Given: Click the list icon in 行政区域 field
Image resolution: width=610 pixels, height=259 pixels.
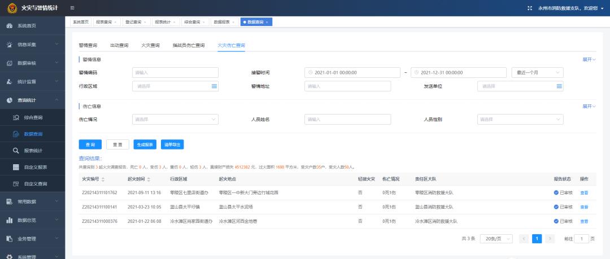Looking at the screenshot, I should point(214,86).
